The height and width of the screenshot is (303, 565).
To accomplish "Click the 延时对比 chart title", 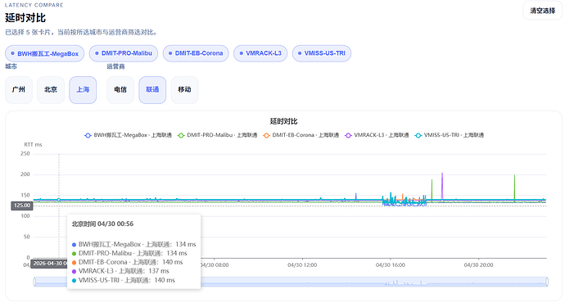I will pos(283,121).
